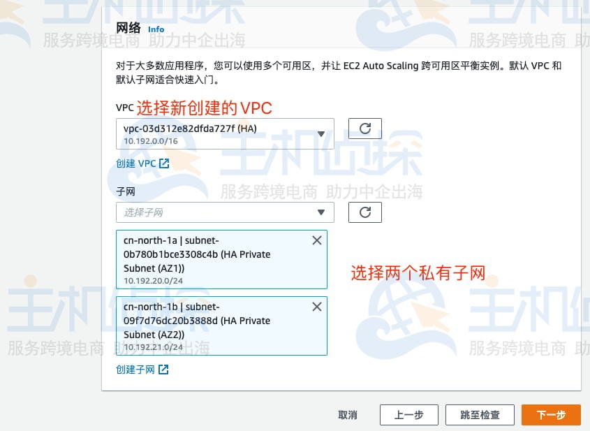Click the 下一步 button
Viewport: 590px width, 431px height.
551,414
